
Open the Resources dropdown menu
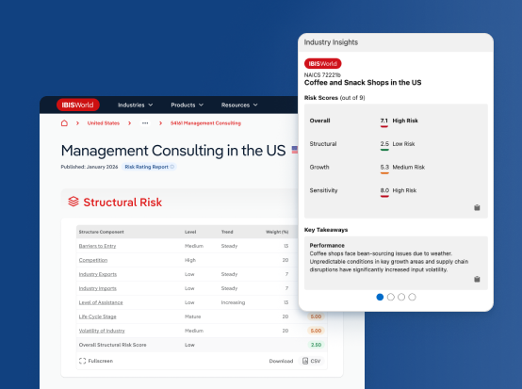click(239, 105)
